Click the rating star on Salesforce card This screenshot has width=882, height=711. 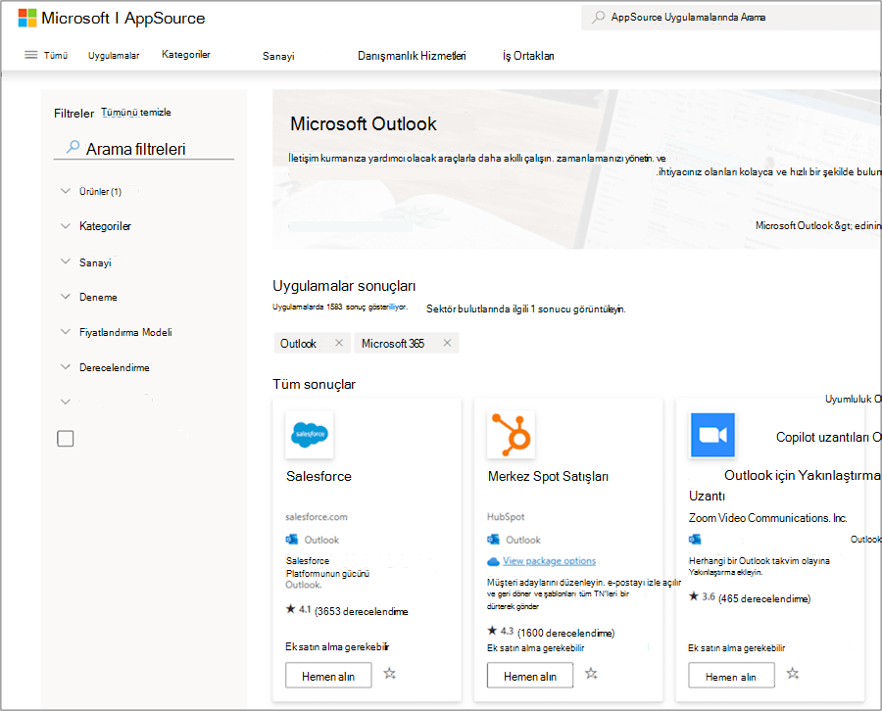click(290, 609)
